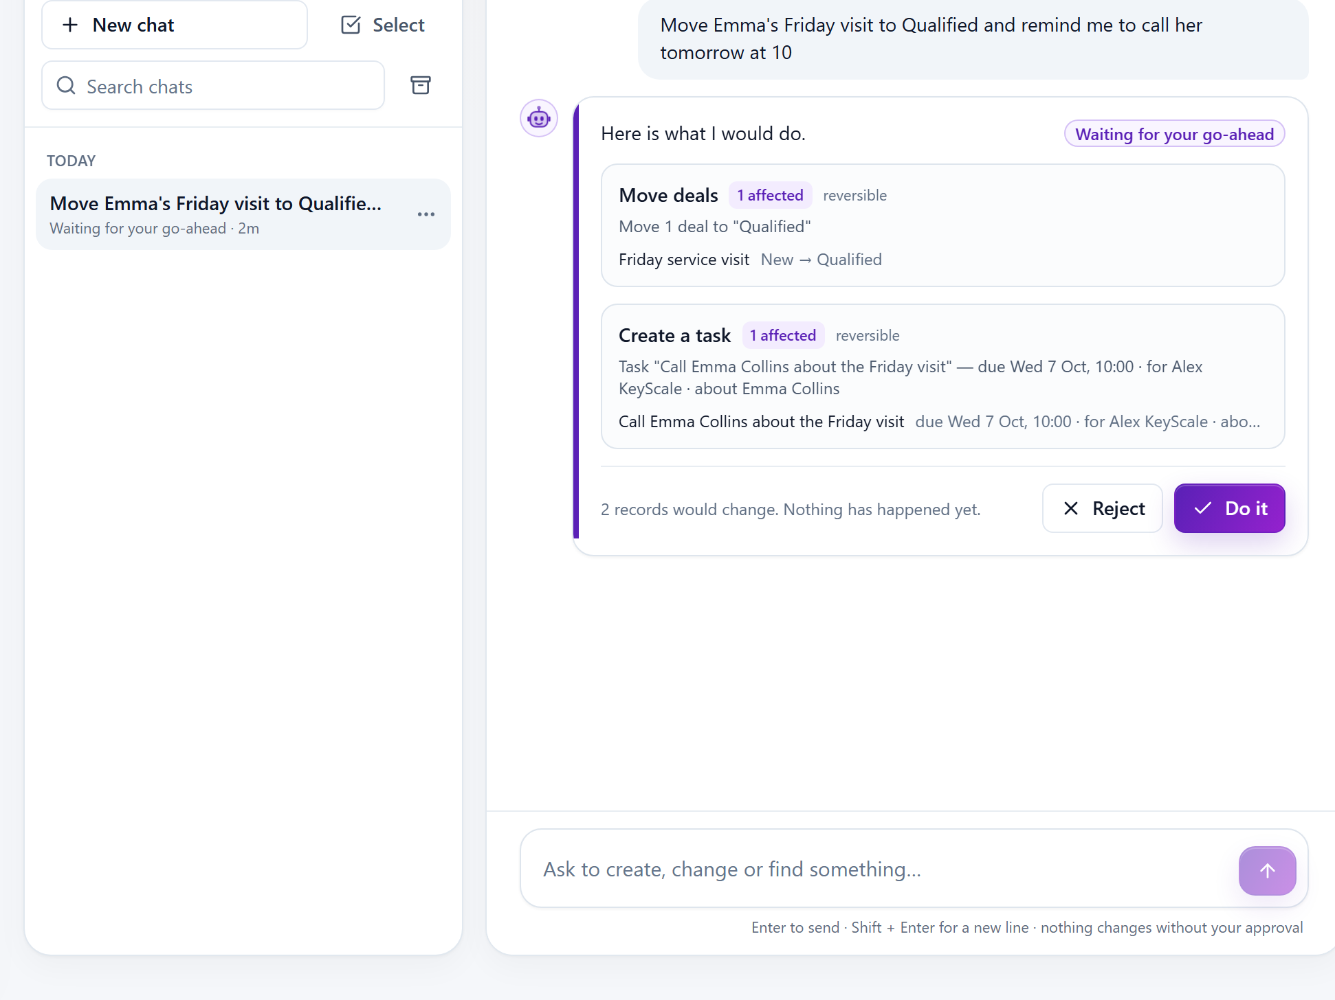
Task: Click the Create a task heading
Action: coord(674,335)
